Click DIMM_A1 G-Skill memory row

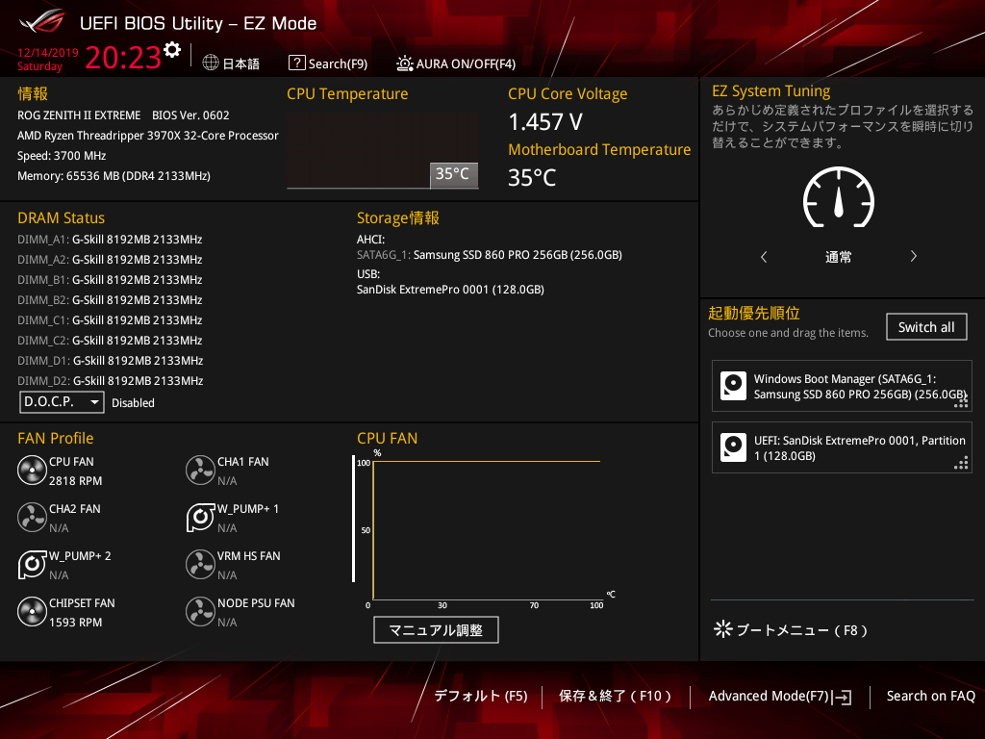coord(110,240)
